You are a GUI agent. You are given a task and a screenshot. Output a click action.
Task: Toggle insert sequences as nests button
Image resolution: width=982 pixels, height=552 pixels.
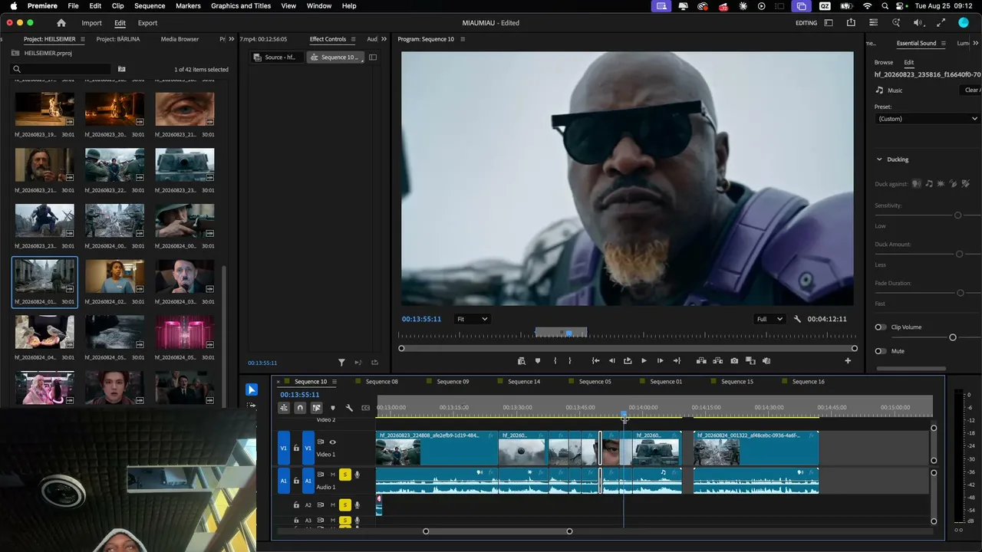284,408
